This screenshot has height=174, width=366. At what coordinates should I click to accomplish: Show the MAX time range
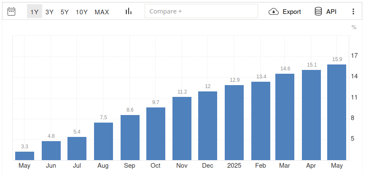[102, 12]
